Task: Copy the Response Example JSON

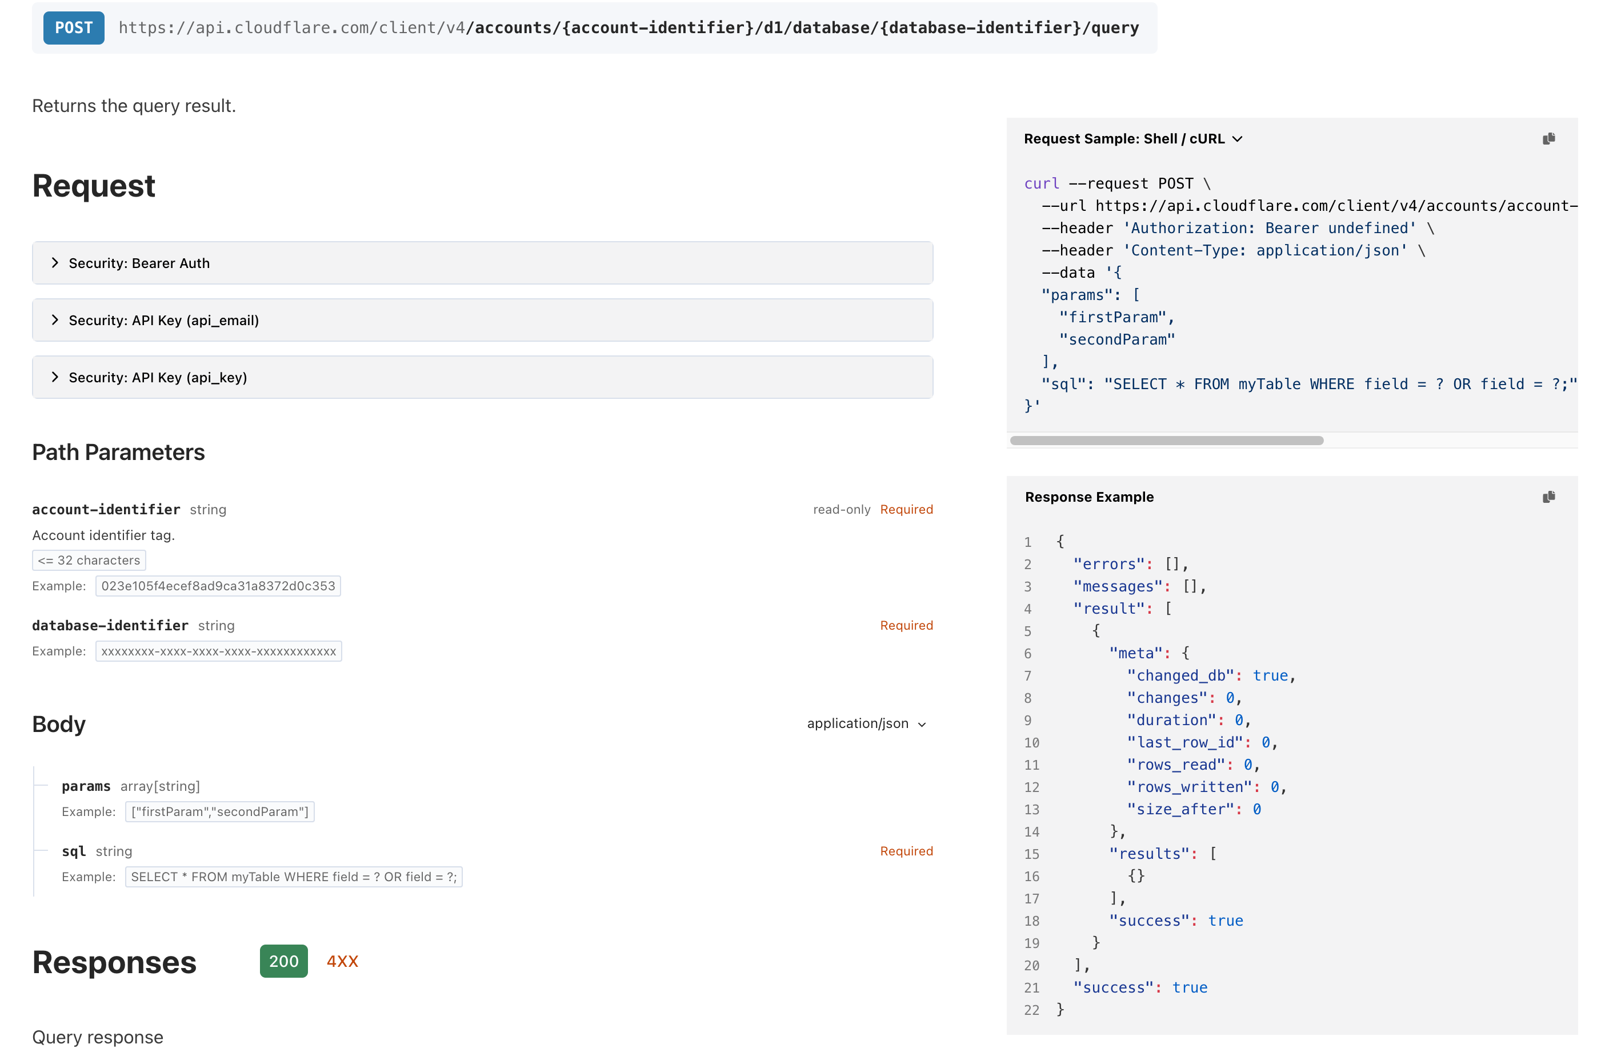Action: pyautogui.click(x=1548, y=497)
